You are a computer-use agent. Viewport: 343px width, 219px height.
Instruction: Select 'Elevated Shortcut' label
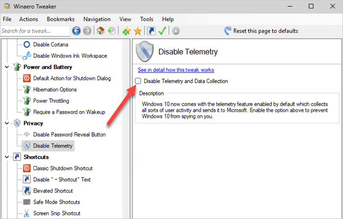click(x=53, y=191)
